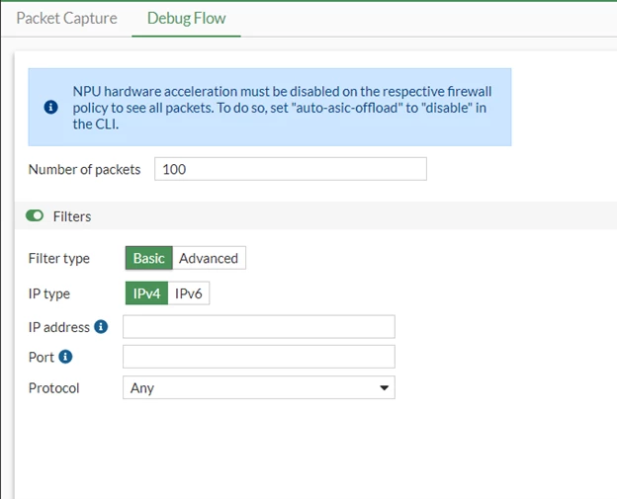Select IPv4 as IP type
Viewport: 617px width, 499px height.
click(x=146, y=293)
